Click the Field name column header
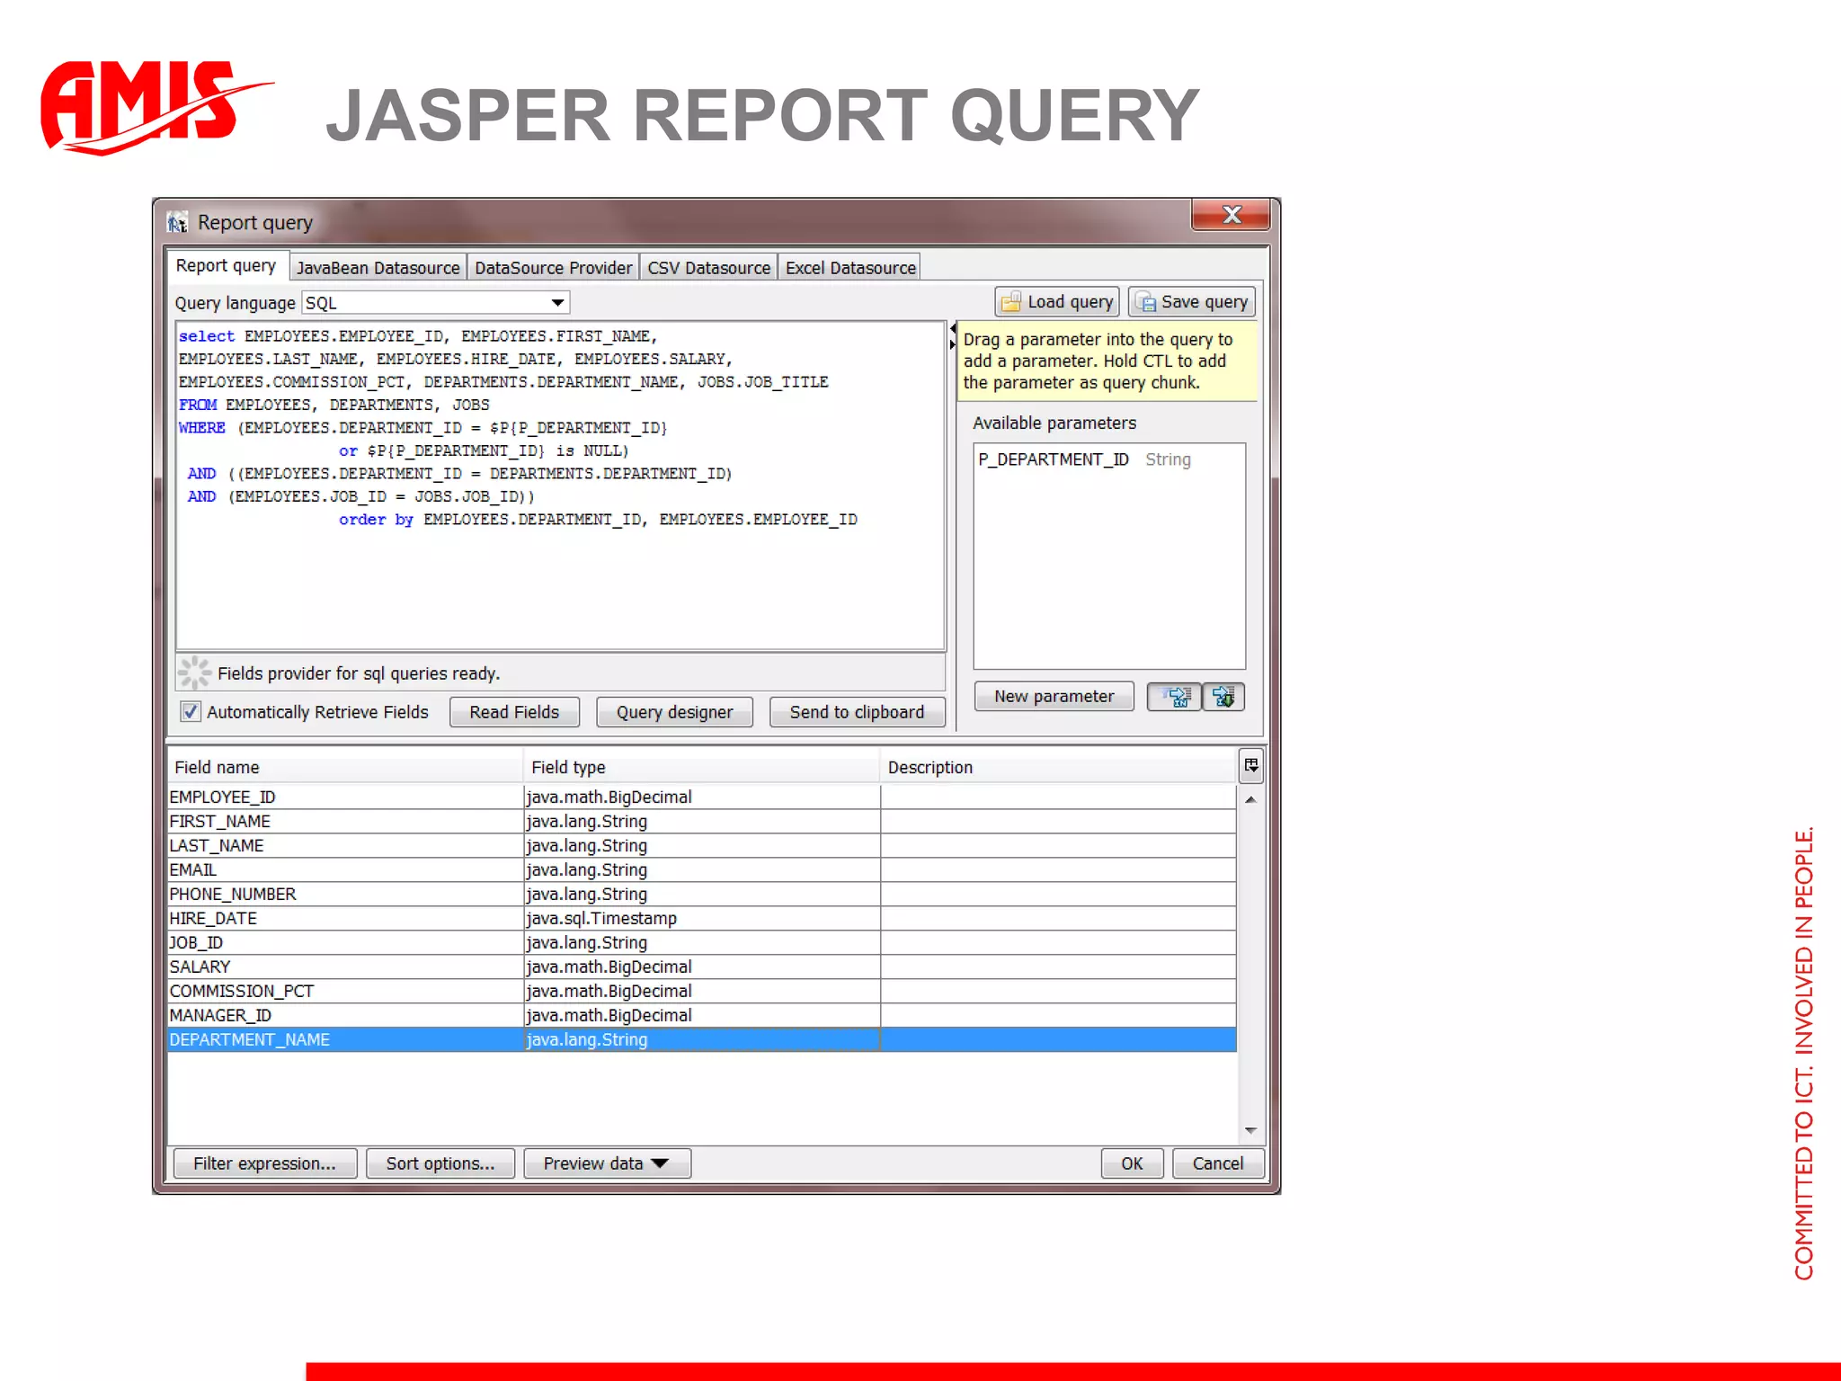 click(345, 767)
